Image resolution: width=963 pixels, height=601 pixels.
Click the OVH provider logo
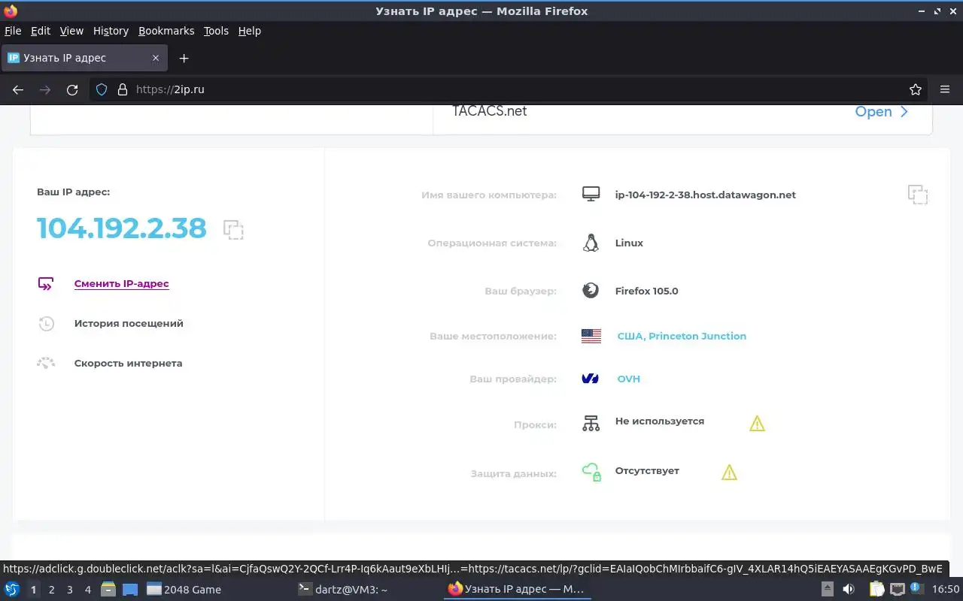(591, 379)
